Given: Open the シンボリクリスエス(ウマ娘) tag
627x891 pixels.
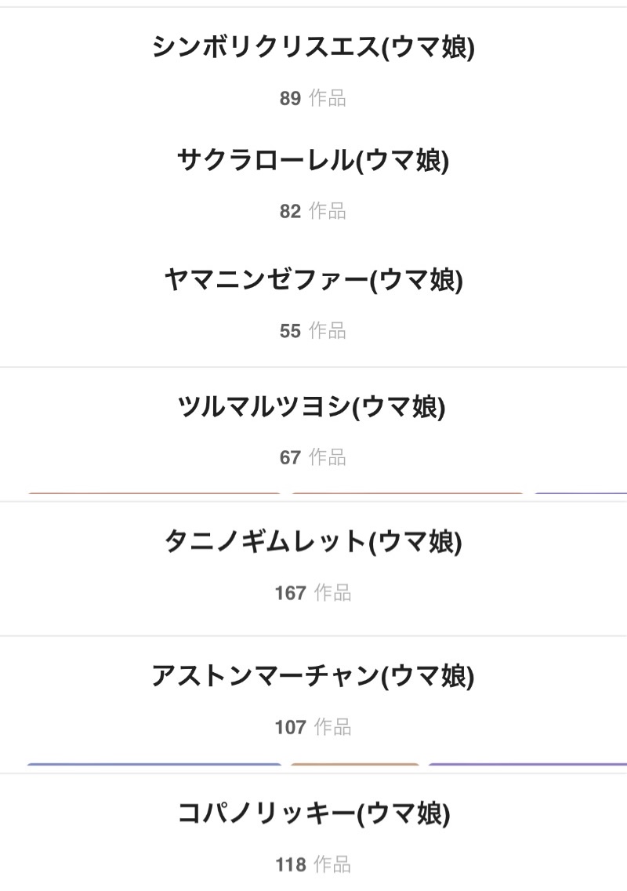Looking at the screenshot, I should coord(313,48).
